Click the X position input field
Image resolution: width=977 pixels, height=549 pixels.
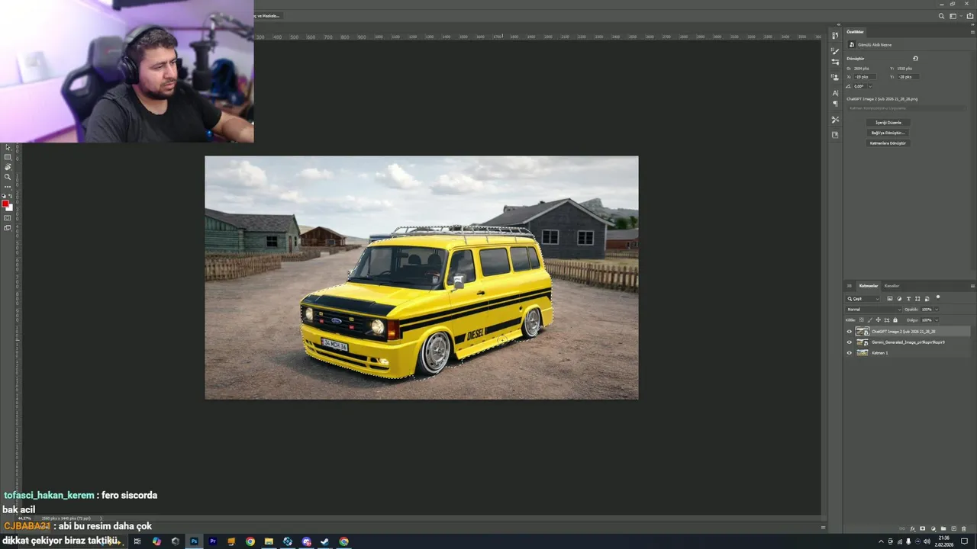[865, 76]
